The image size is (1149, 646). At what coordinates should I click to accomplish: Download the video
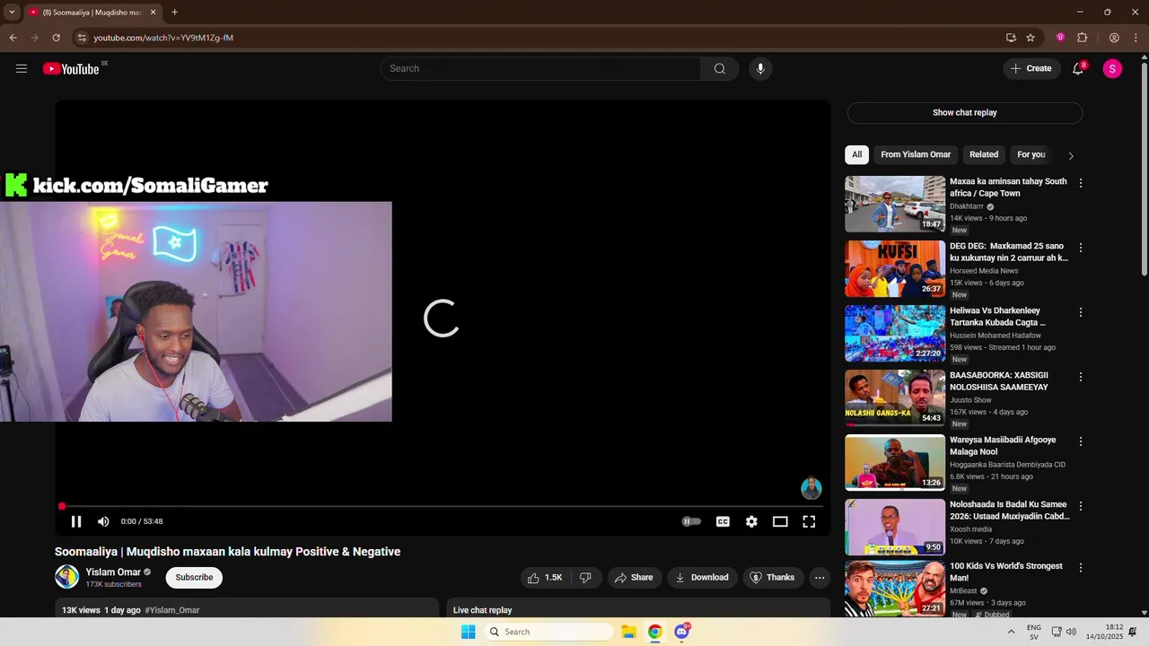tap(702, 578)
